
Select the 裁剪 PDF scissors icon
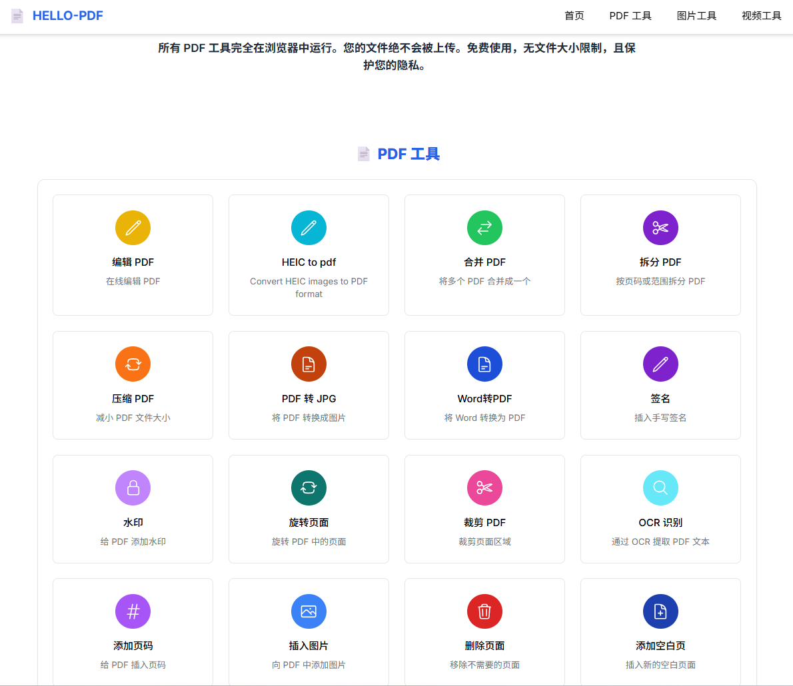[484, 488]
